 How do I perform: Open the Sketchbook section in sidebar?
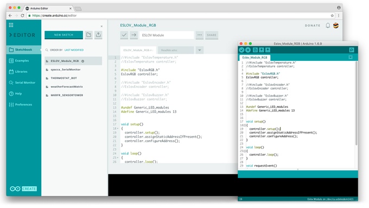coord(23,50)
